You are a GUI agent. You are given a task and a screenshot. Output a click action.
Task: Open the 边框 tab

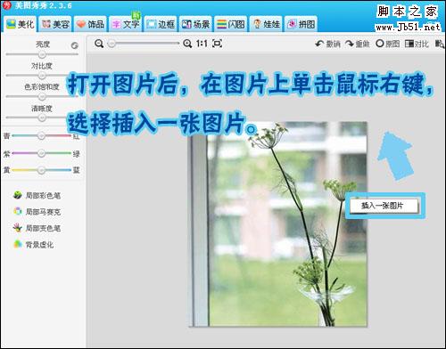(x=161, y=24)
